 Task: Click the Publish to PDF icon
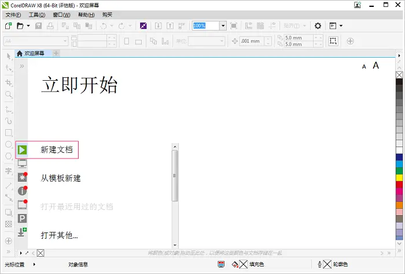[x=182, y=25]
